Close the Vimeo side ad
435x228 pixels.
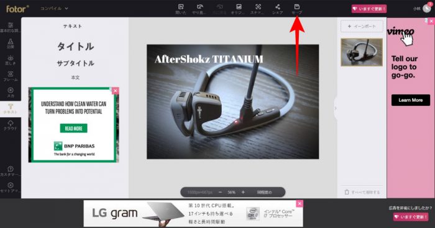click(431, 21)
